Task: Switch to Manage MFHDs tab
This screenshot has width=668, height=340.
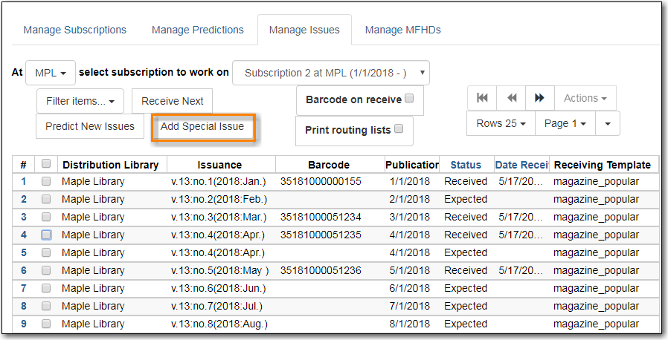Action: tap(402, 30)
